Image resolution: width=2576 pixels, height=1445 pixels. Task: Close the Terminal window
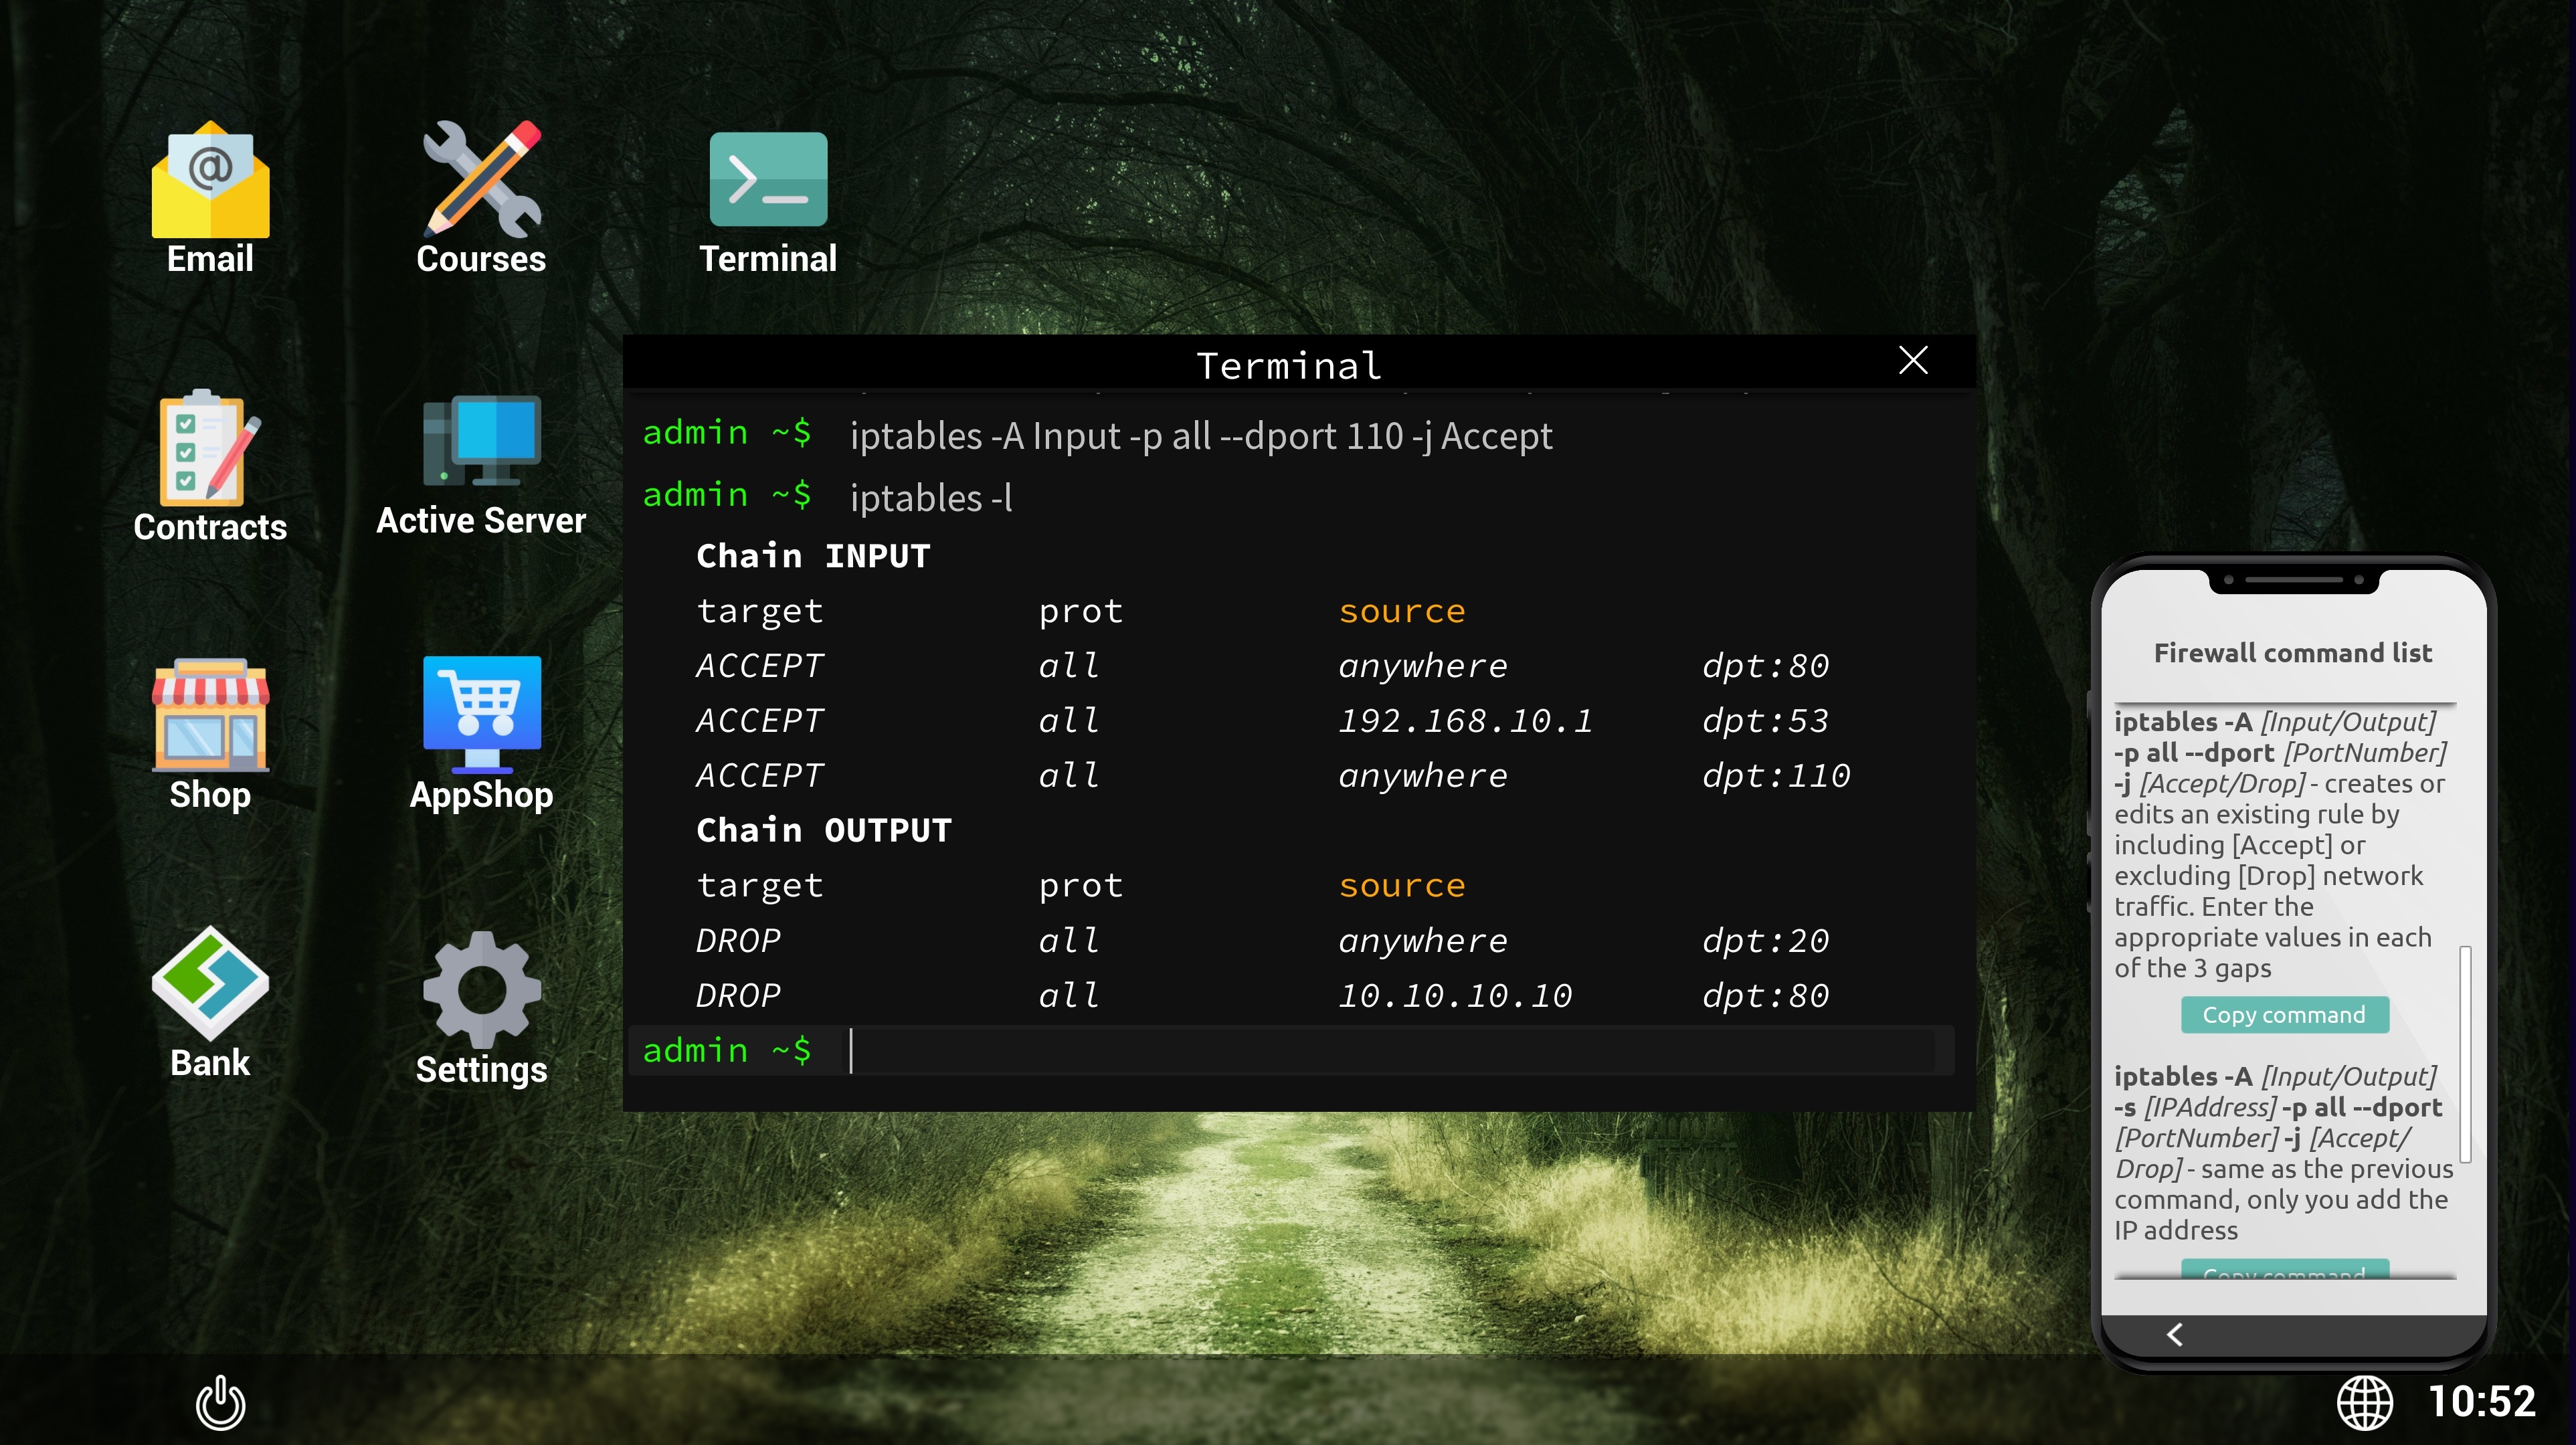pyautogui.click(x=1913, y=360)
